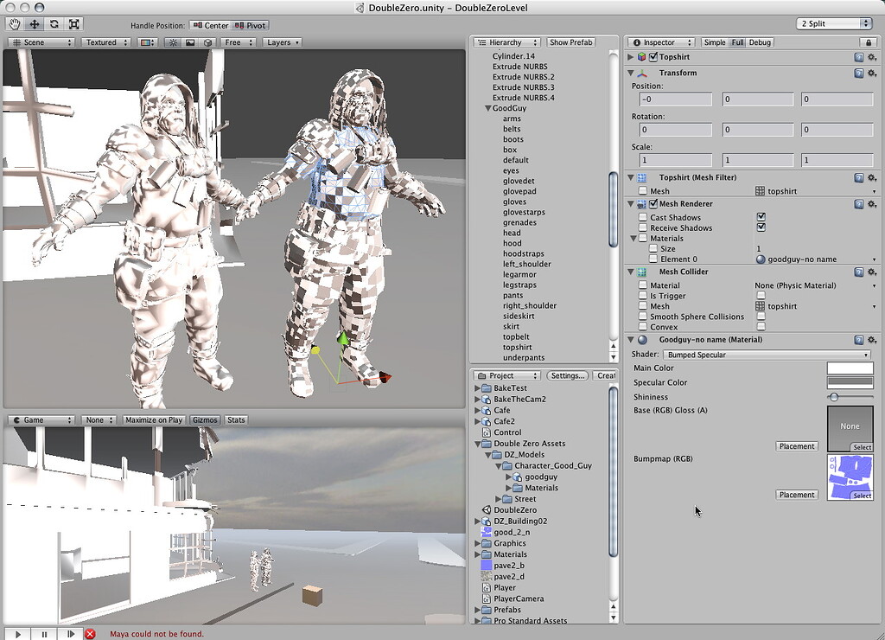Select topshirt in the Hierarchy

click(519, 347)
